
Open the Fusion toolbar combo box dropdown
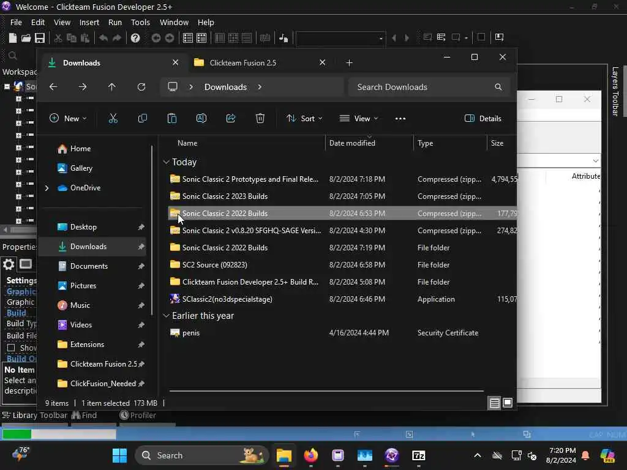(x=381, y=39)
